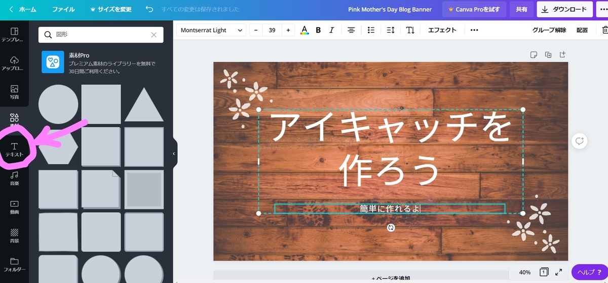Open the Uploads sidebar tab
608x283 pixels.
click(14, 63)
